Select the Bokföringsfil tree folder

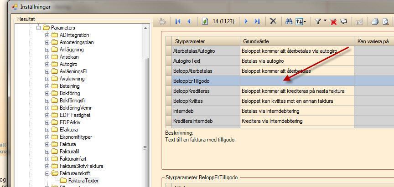(x=73, y=101)
